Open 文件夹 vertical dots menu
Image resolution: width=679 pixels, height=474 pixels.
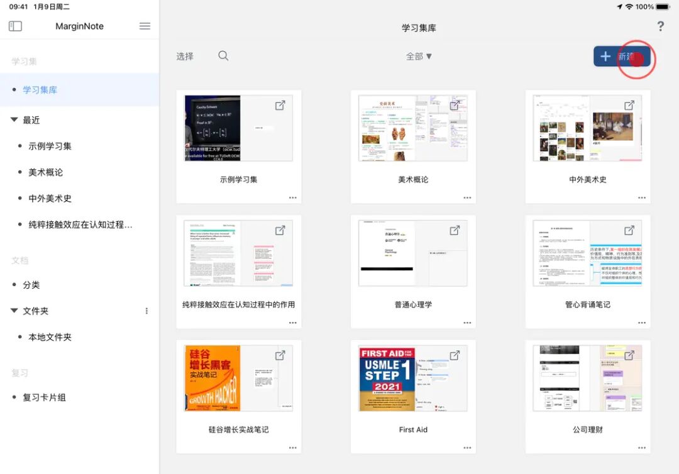146,311
